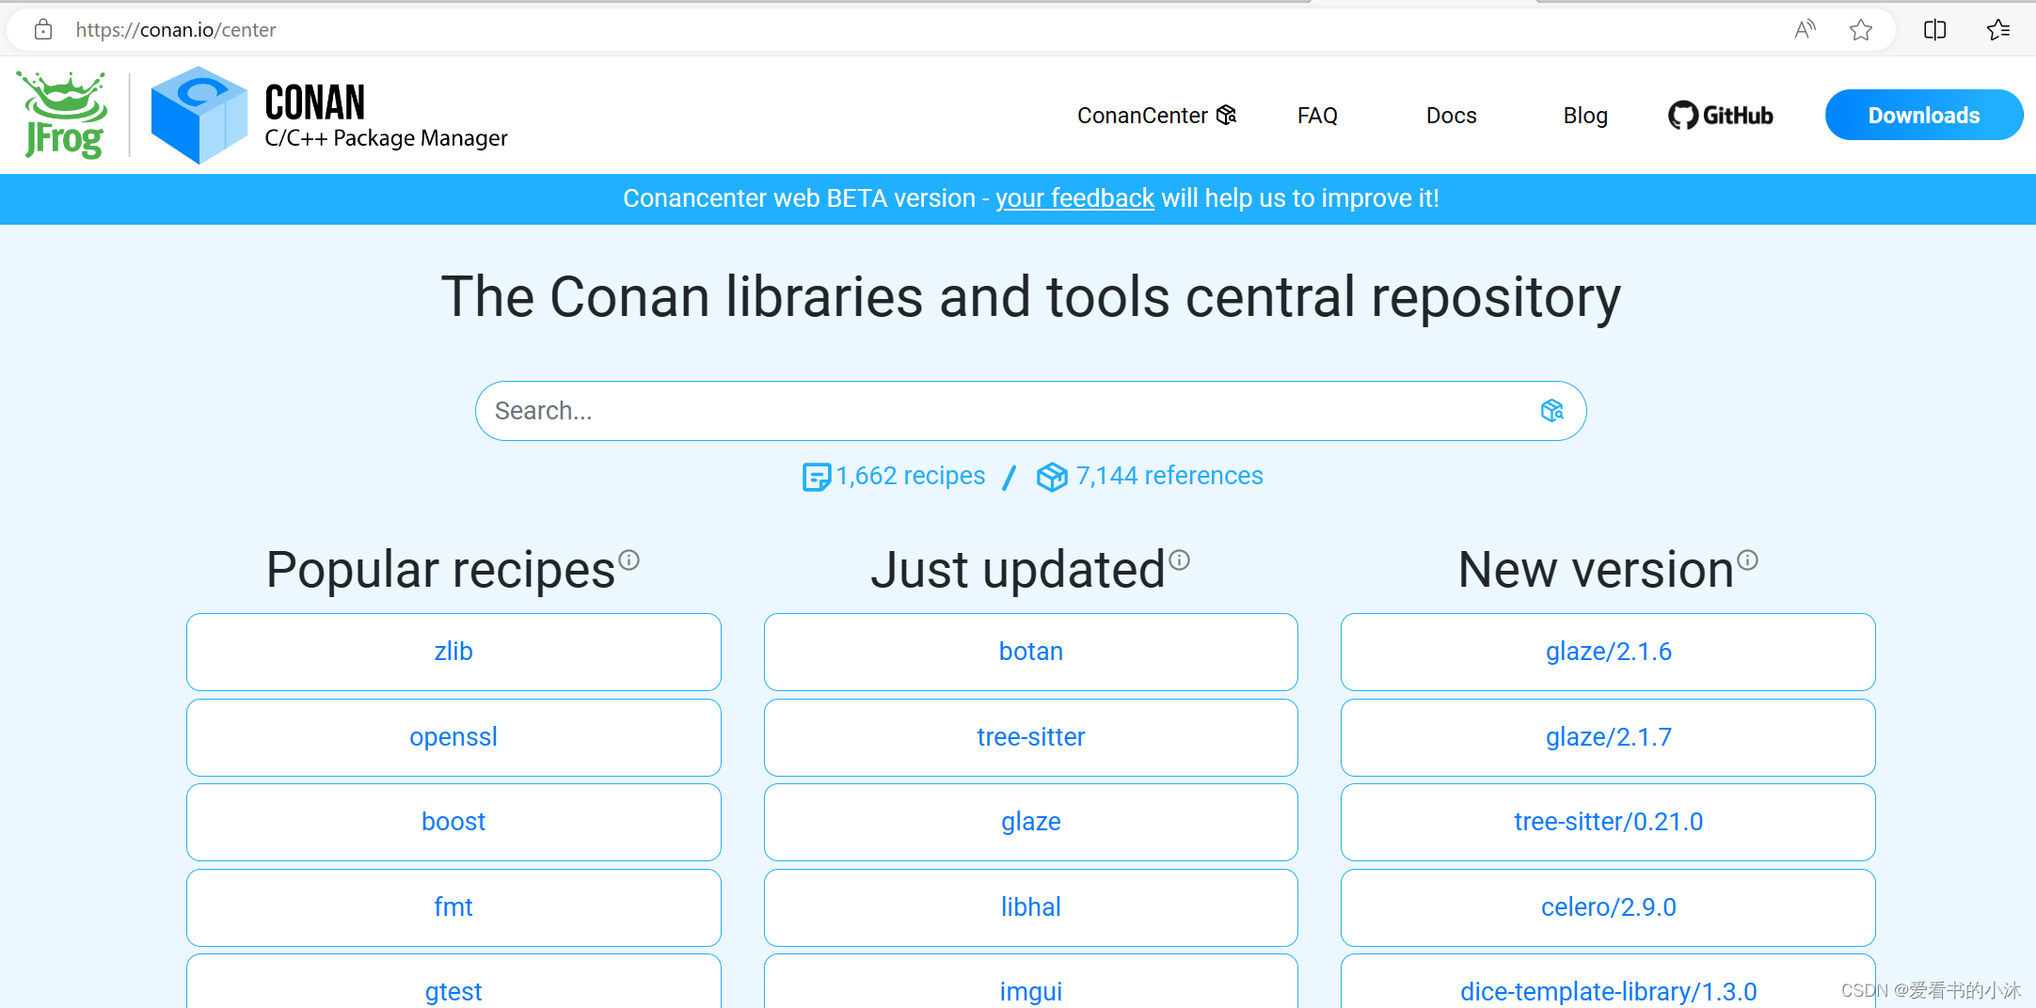Add page to favorites with star icon
This screenshot has height=1008, width=2036.
[1860, 30]
